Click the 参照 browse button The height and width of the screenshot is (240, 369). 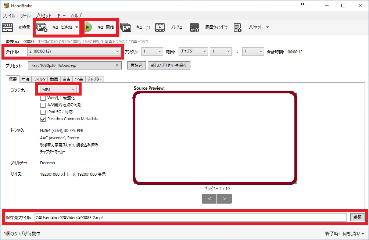tap(357, 217)
